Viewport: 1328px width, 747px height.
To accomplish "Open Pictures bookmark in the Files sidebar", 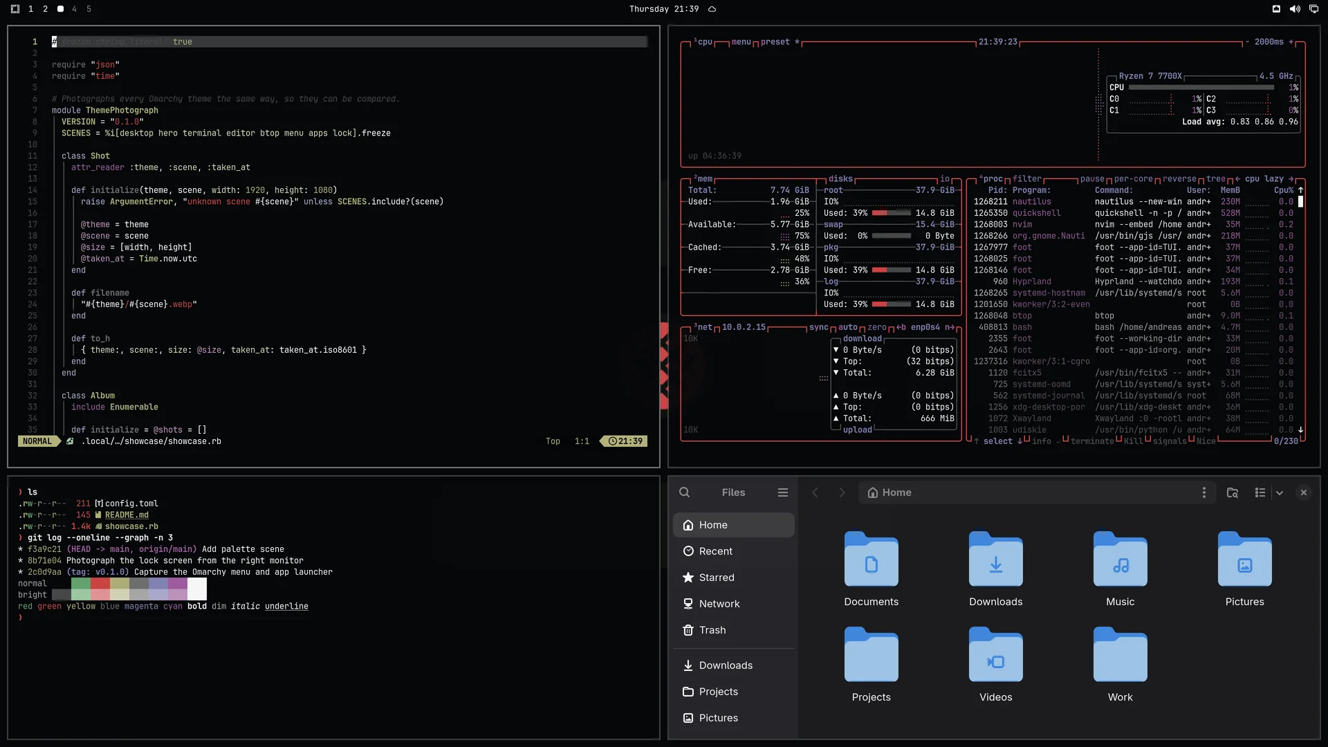I will [x=733, y=718].
